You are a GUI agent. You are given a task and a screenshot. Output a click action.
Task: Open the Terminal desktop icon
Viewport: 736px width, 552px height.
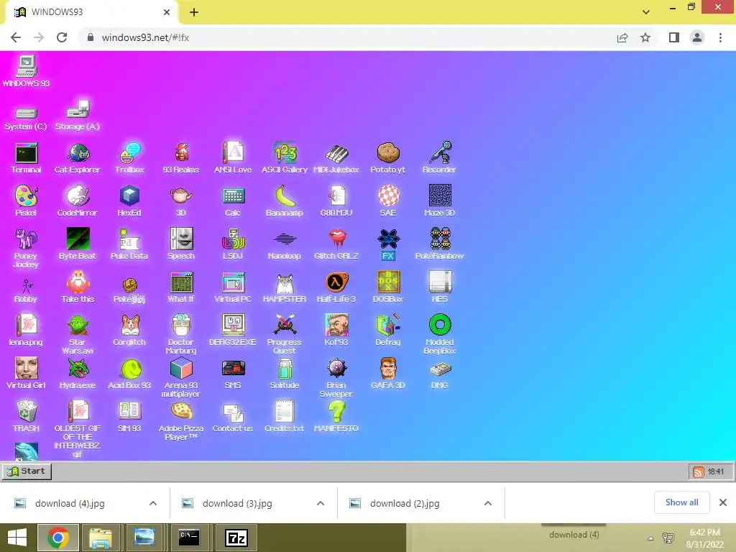tap(27, 158)
